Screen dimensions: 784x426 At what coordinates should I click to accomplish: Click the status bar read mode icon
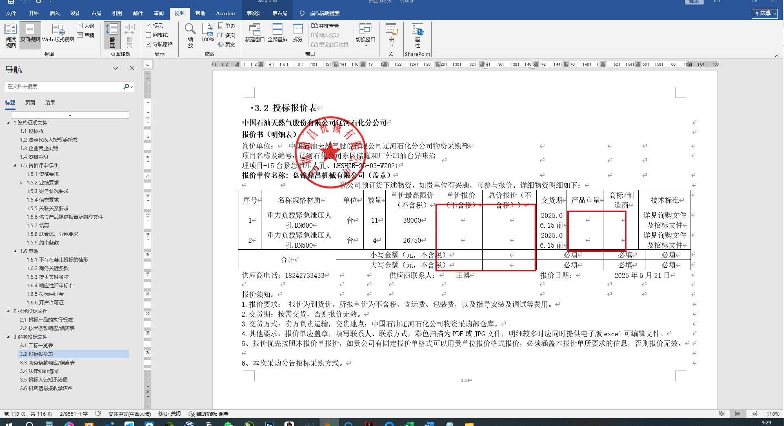point(722,414)
